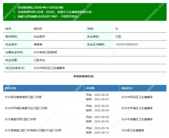Viewport: 169px width, 138px height.
Task: Click the end date 2025-09-04
Action: point(101,110)
